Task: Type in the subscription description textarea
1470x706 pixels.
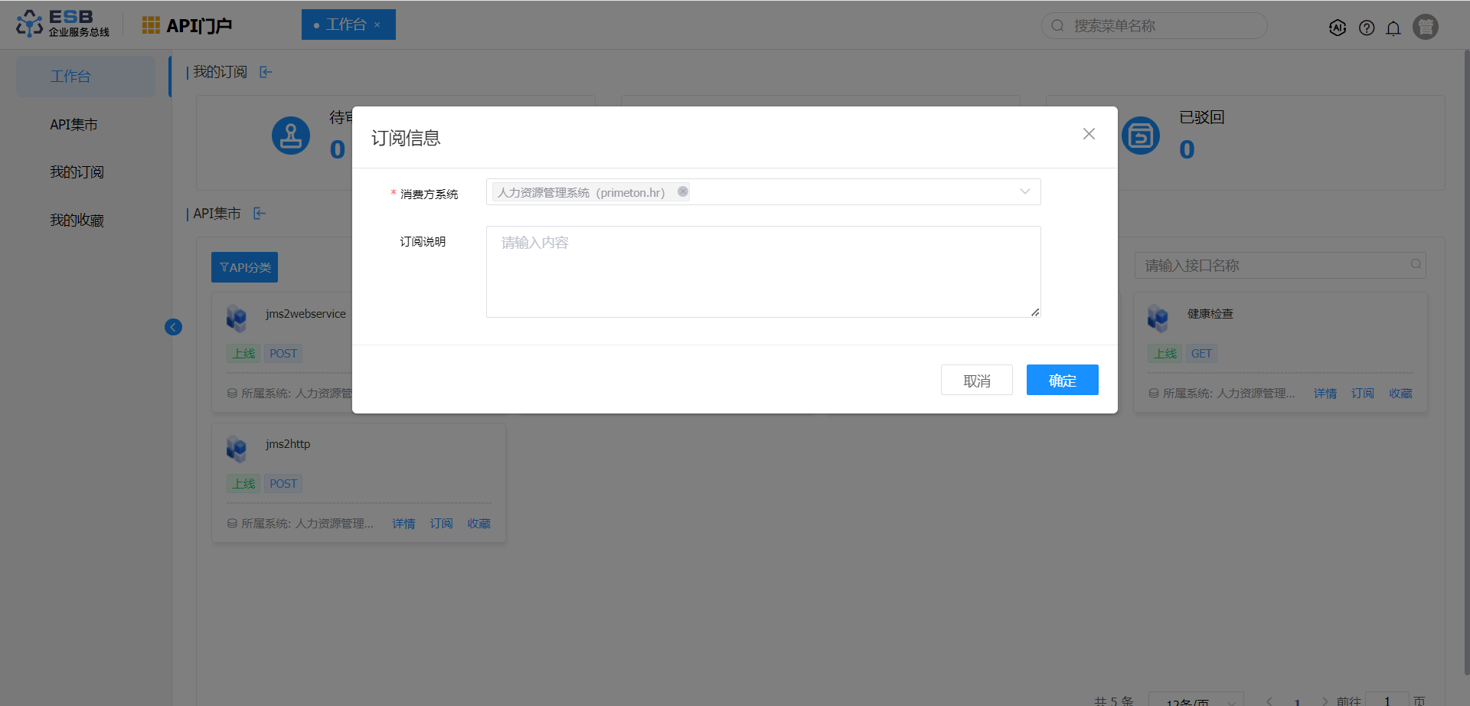Action: point(763,272)
